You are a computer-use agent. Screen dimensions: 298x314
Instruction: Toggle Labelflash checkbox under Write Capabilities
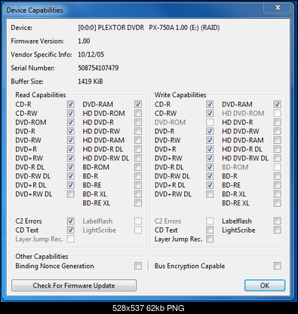[x=277, y=221]
